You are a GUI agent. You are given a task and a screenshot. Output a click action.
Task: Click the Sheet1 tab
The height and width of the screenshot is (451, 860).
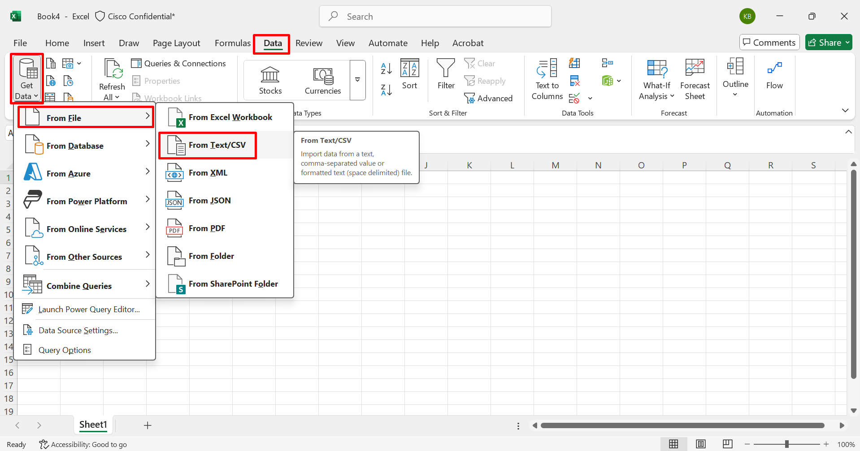point(93,425)
